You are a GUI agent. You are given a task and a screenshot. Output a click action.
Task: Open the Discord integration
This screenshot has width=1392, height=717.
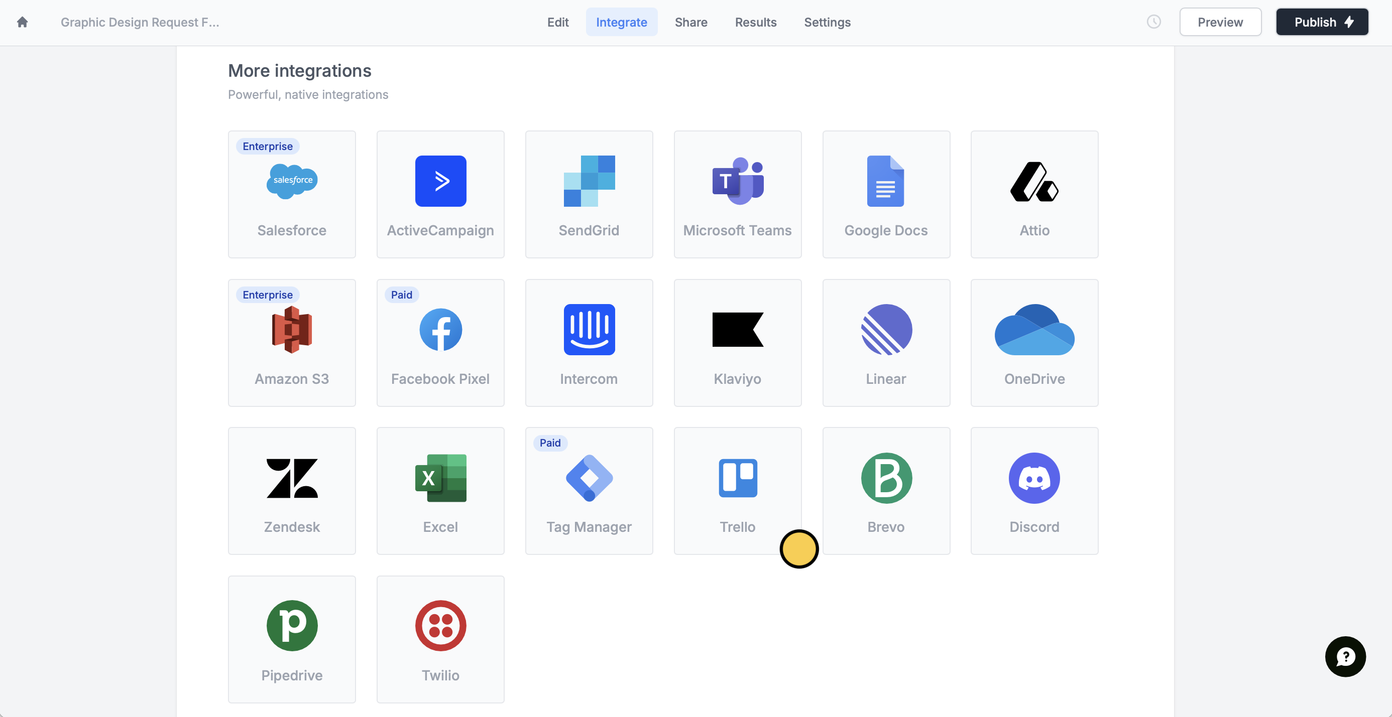click(x=1034, y=490)
